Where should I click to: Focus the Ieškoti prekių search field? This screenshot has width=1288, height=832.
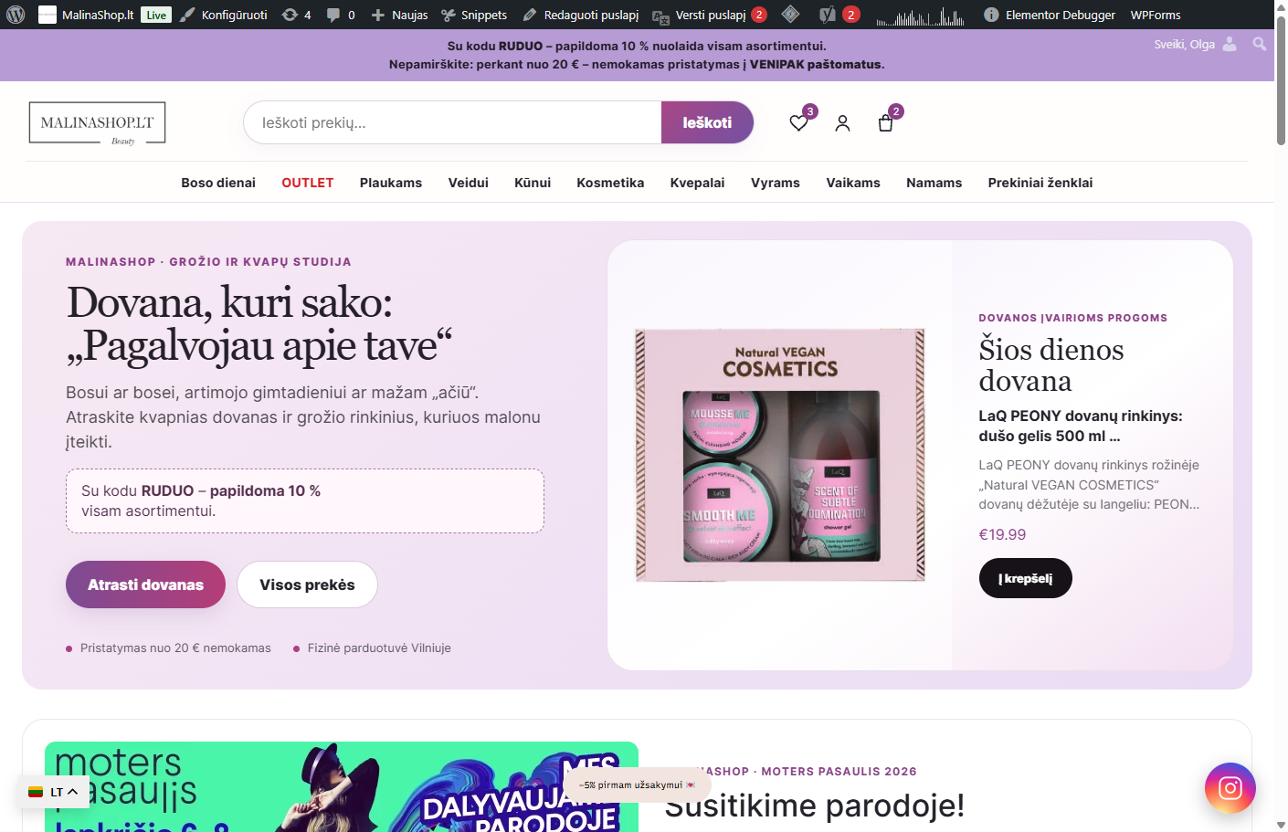[x=452, y=122]
